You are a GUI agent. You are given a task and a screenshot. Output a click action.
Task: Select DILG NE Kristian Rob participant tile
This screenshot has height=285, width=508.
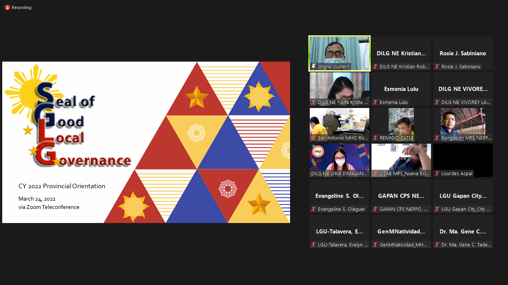401,53
